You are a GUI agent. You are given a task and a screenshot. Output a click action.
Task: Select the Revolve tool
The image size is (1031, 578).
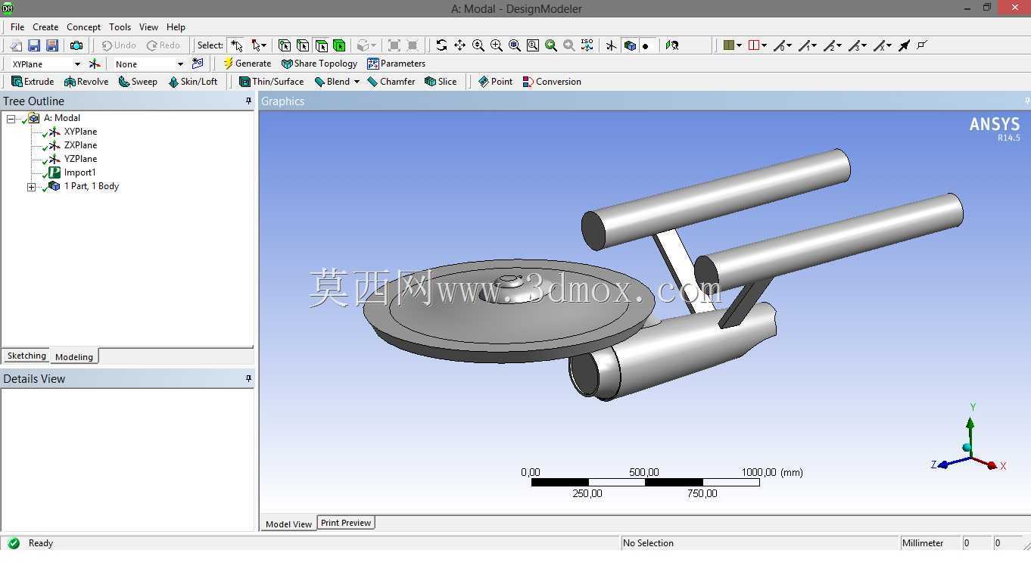point(86,82)
